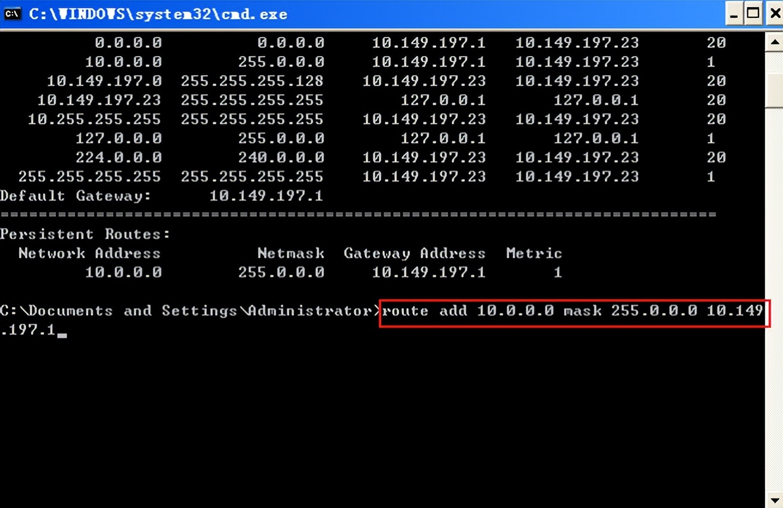The image size is (783, 508).
Task: Click the 10.149.197.23 destination before 255.255.255.255
Action: 99,100
